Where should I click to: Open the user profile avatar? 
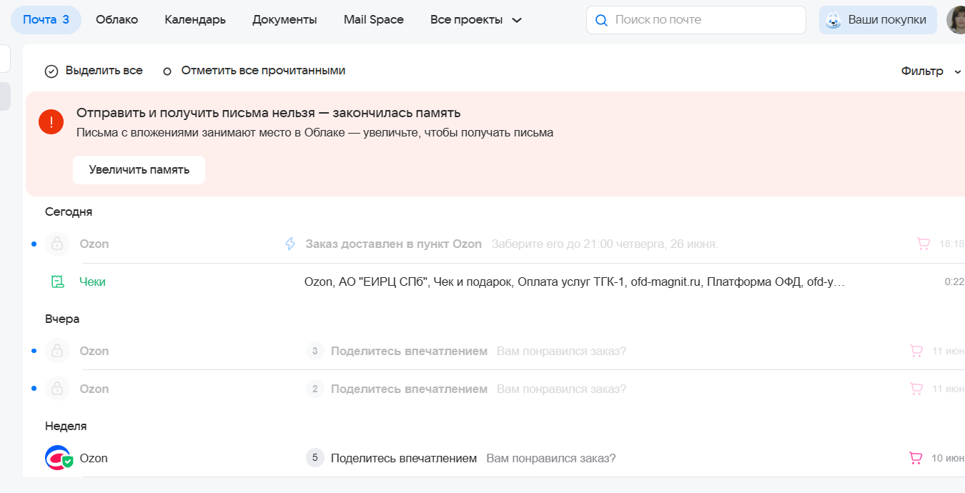pos(956,20)
